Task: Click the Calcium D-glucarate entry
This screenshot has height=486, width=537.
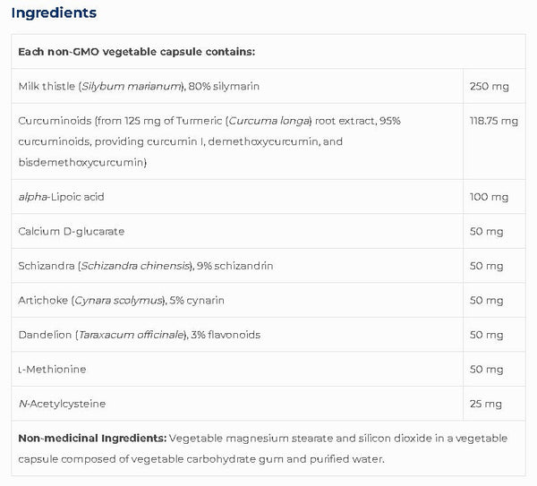Action: [x=71, y=231]
